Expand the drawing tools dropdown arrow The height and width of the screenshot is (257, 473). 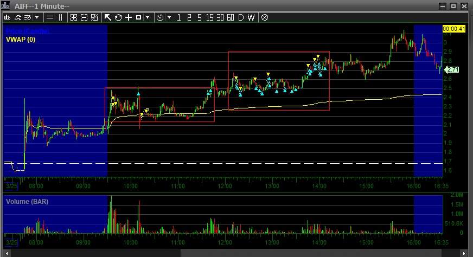click(x=148, y=17)
